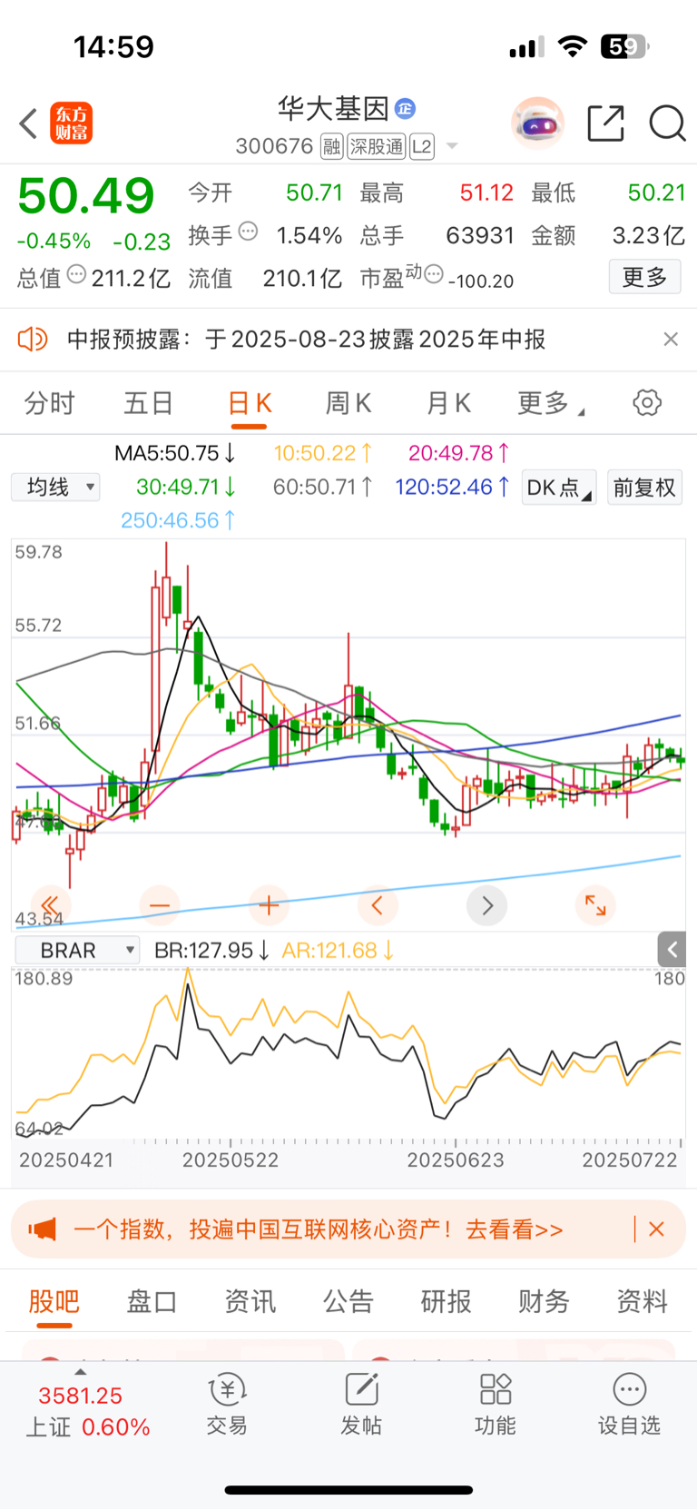697x1510 pixels.
Task: Tap the 深股通 tag
Action: [377, 146]
